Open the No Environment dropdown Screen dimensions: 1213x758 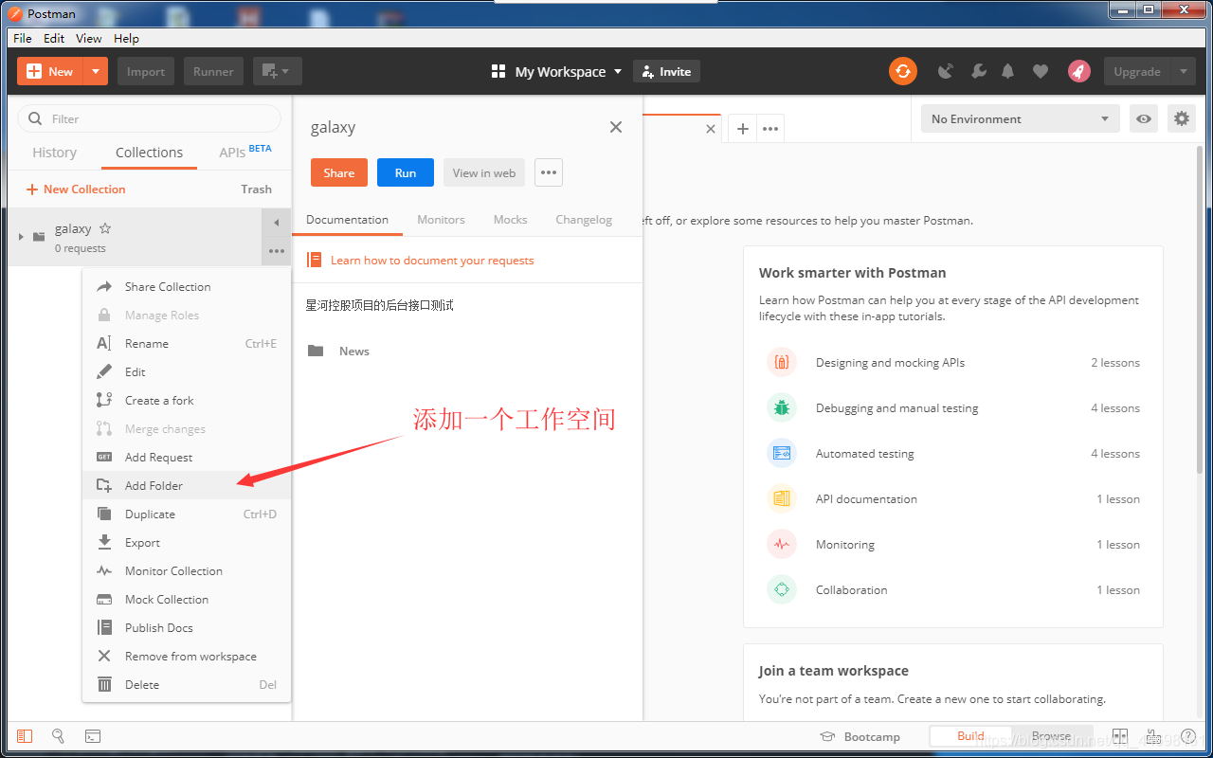(1021, 118)
